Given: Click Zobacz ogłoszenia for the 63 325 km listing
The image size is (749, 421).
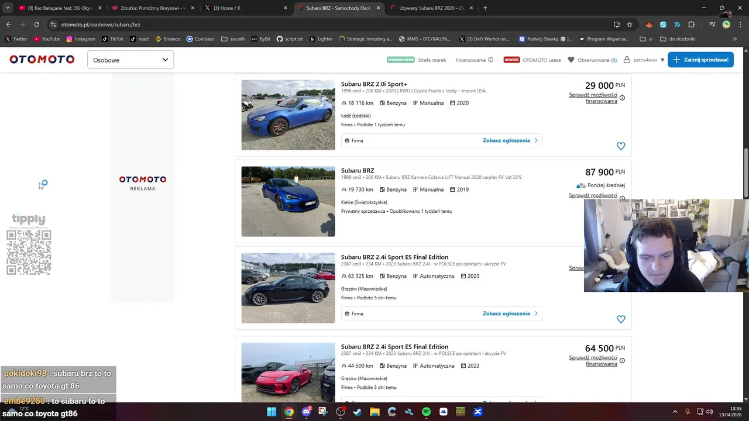Looking at the screenshot, I should [510, 313].
